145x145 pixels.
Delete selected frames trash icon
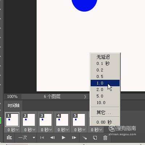pos(105,137)
